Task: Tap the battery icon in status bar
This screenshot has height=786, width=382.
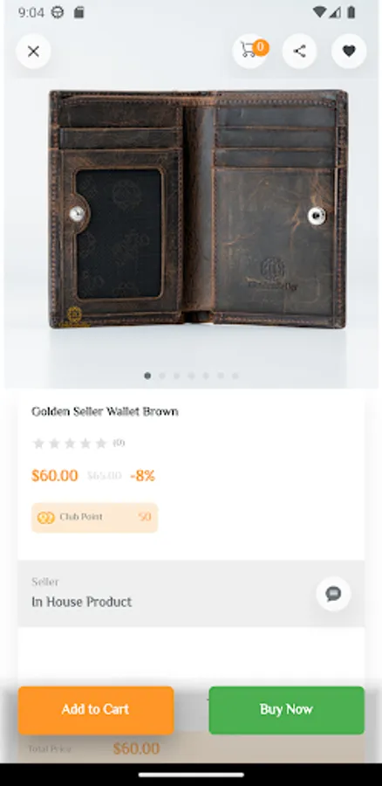Action: (x=351, y=12)
